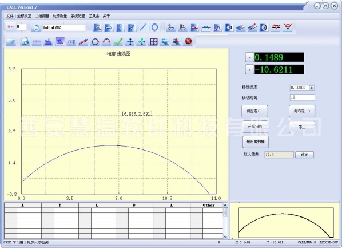Viewport: 342px width, 248px height.
Task: Click the 设定 button next to magnification
Action: [x=304, y=155]
